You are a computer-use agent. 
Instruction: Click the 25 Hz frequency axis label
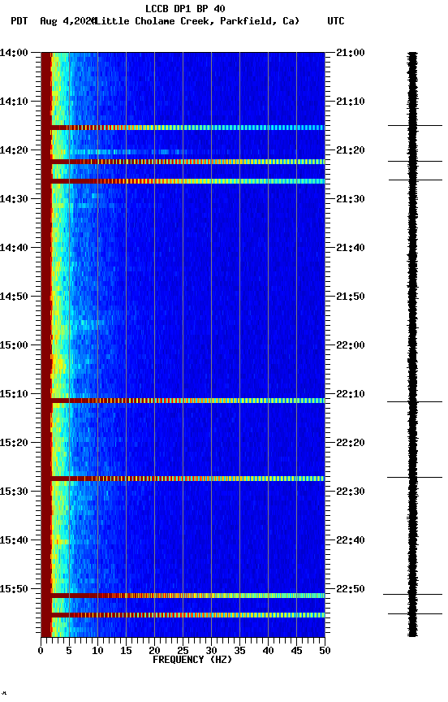coord(183,651)
